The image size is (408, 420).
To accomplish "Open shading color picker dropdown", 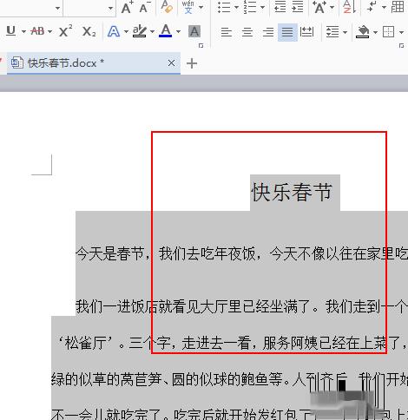I will (375, 32).
